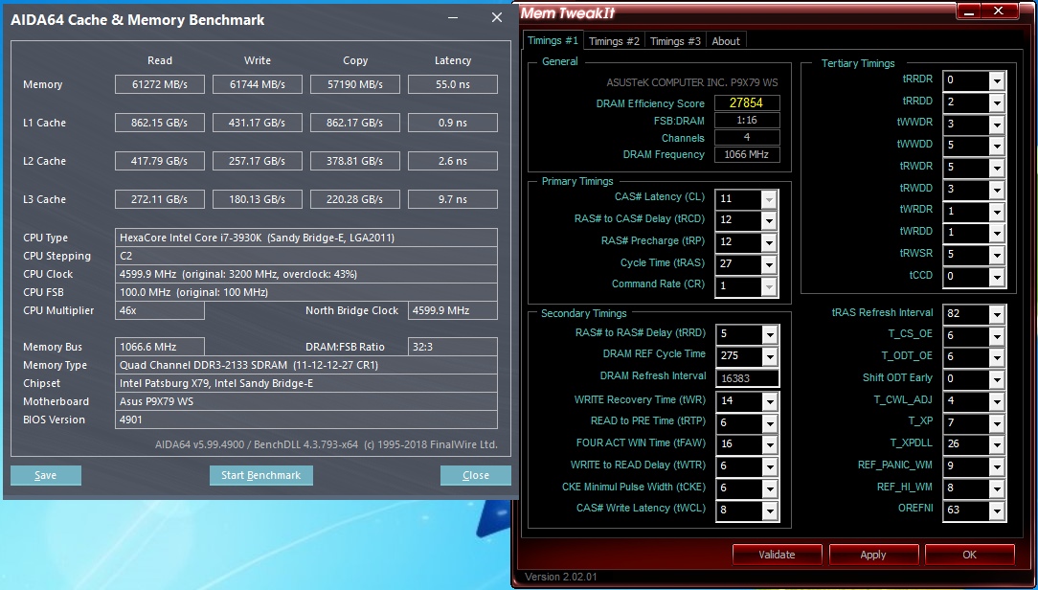Click the Memory Copy value 57190 MB/s
This screenshot has height=590, width=1038.
tap(355, 84)
